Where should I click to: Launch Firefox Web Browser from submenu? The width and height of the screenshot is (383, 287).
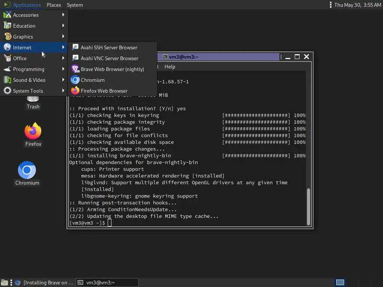pyautogui.click(x=113, y=91)
